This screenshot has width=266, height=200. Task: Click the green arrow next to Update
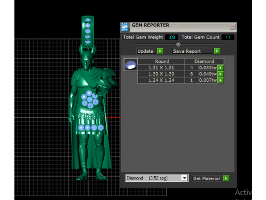(x=160, y=51)
